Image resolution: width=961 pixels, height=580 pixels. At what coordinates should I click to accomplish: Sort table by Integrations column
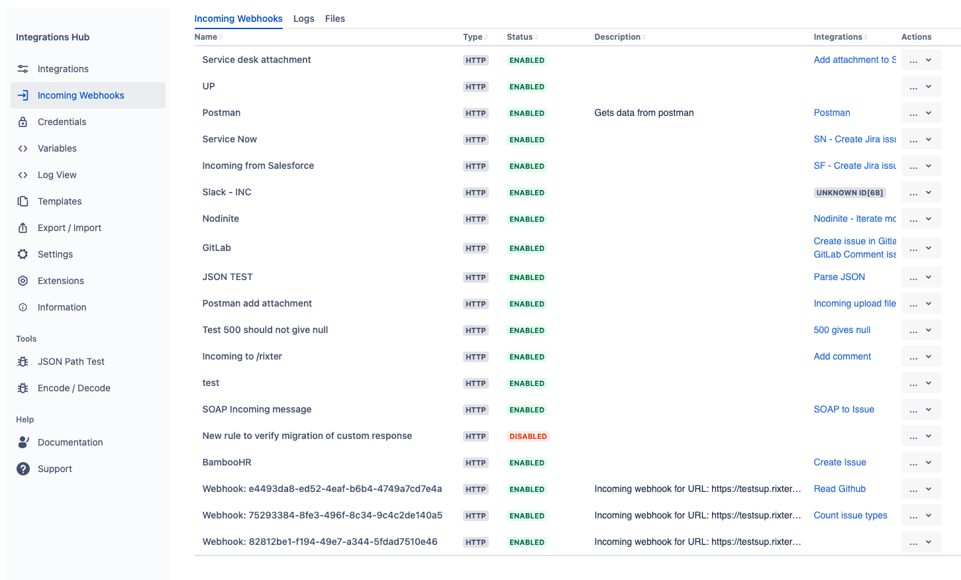coord(840,37)
